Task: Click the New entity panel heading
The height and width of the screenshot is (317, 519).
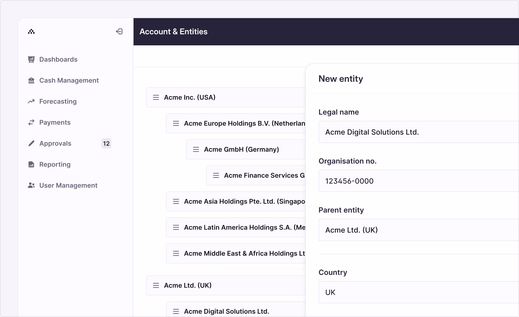Action: (341, 79)
